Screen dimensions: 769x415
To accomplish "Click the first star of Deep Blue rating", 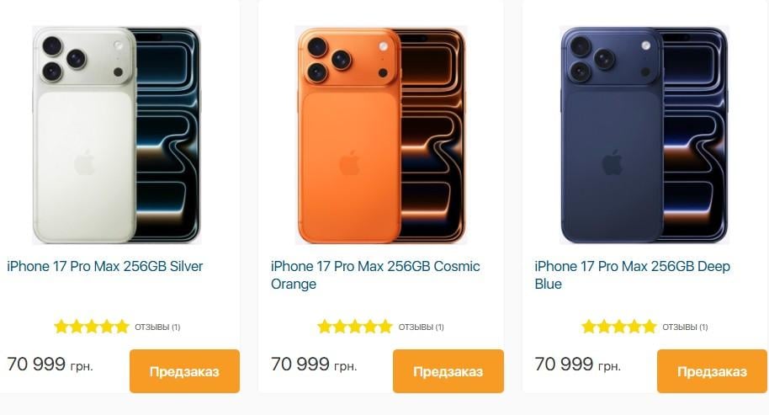I will tap(588, 327).
